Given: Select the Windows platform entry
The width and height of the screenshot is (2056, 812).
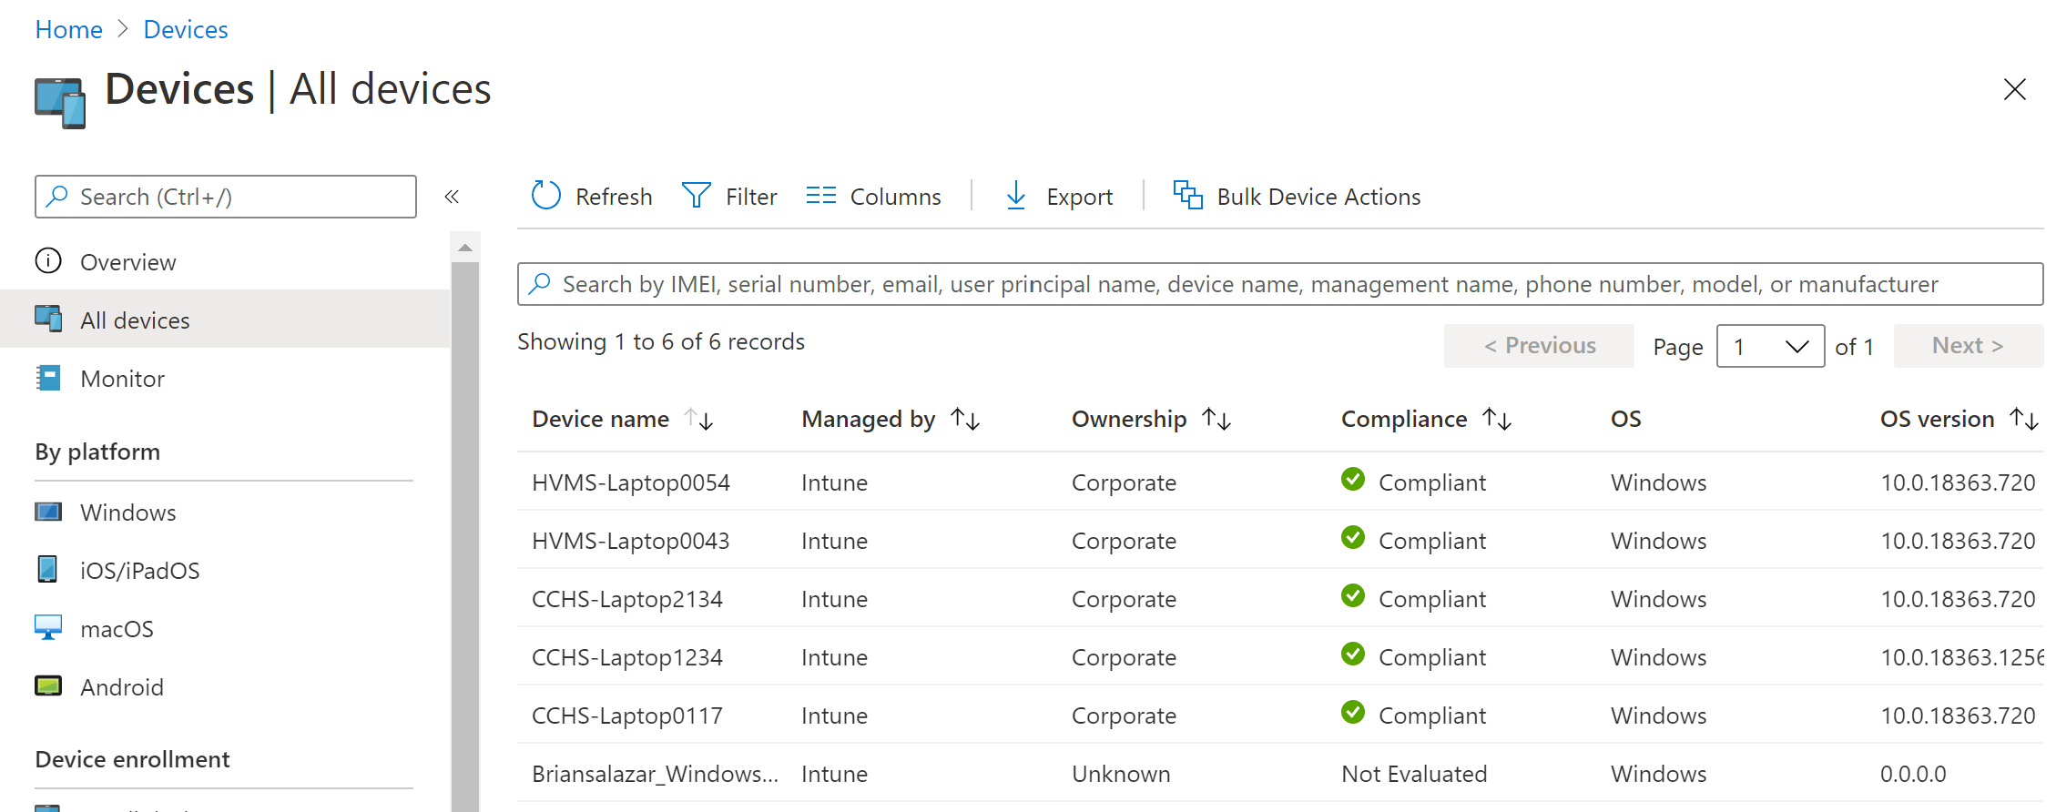Looking at the screenshot, I should pos(225,512).
